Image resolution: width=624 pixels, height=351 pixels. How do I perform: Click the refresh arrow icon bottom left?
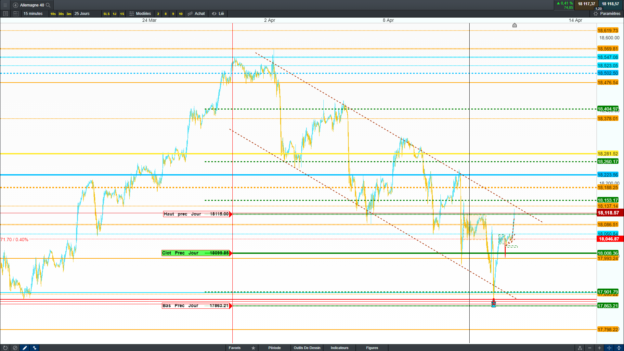[x=5, y=348]
